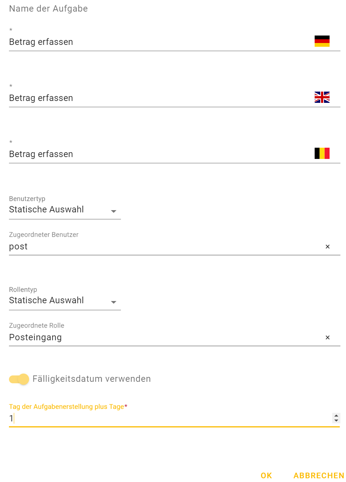Clear the assigned user 'post'
Viewport: 346px width, 482px height.
click(327, 247)
